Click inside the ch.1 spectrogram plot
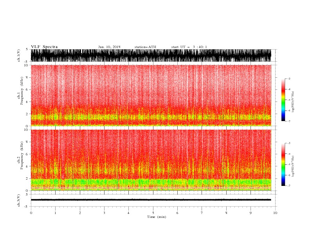Screen dimensions: 310x239 click(x=151, y=95)
